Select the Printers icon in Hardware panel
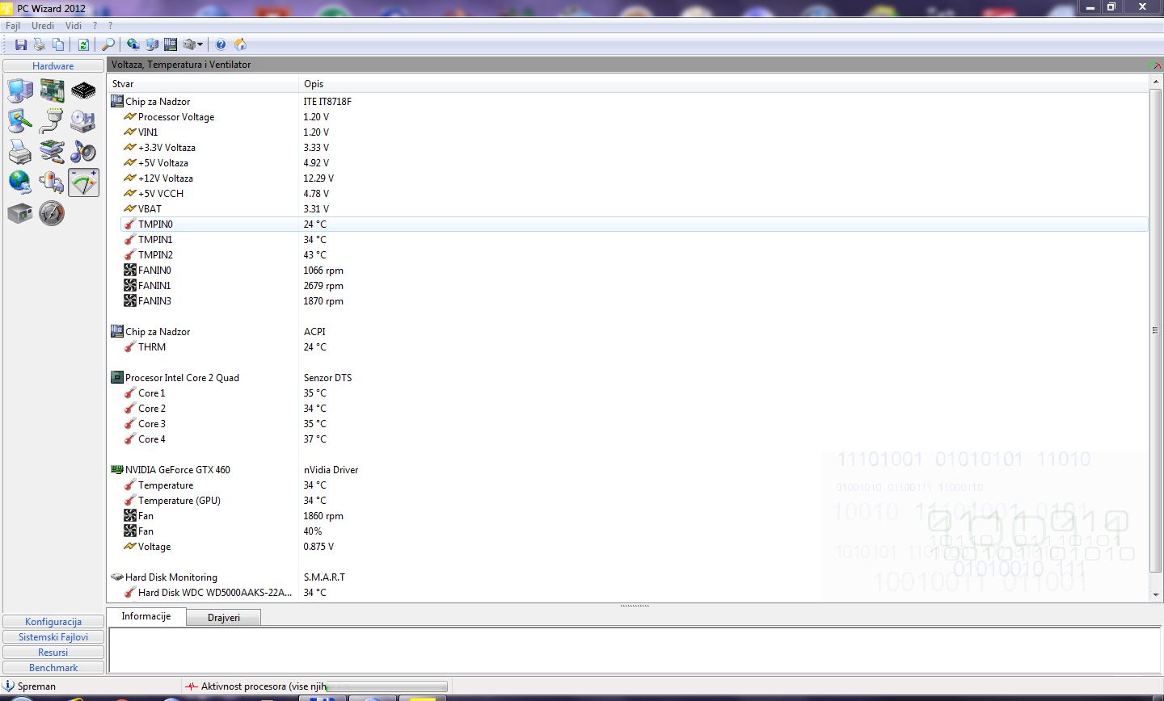This screenshot has width=1164, height=701. [20, 152]
